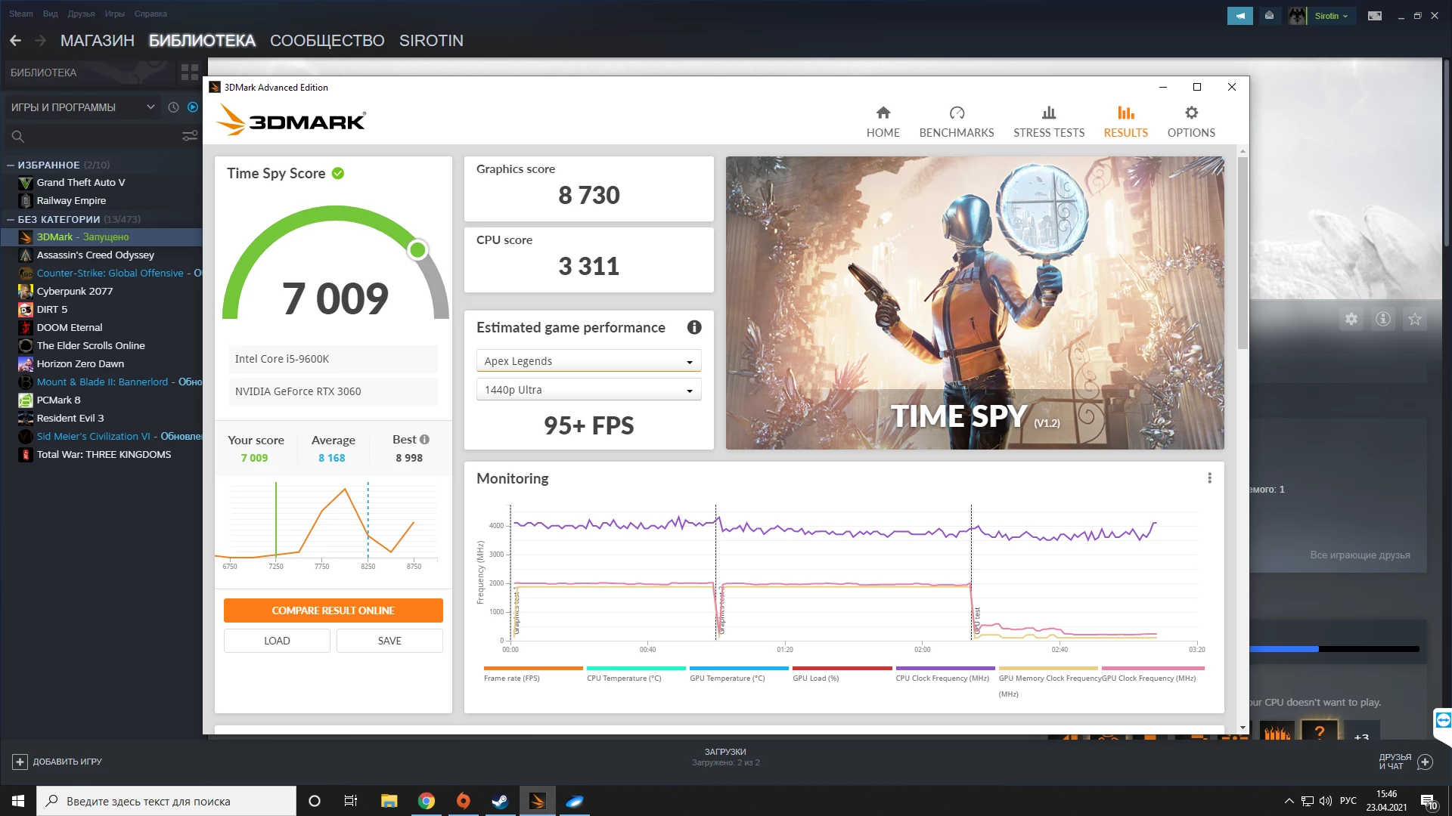Viewport: 1452px width, 816px height.
Task: Open the Sirotin account dropdown
Action: click(x=1331, y=16)
